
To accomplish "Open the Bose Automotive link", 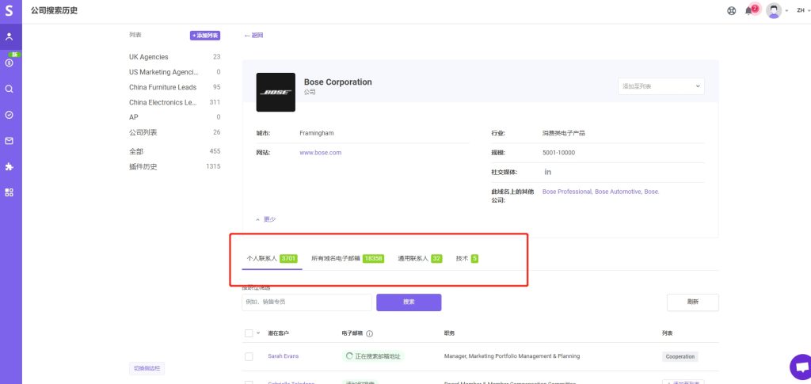I will tap(618, 192).
